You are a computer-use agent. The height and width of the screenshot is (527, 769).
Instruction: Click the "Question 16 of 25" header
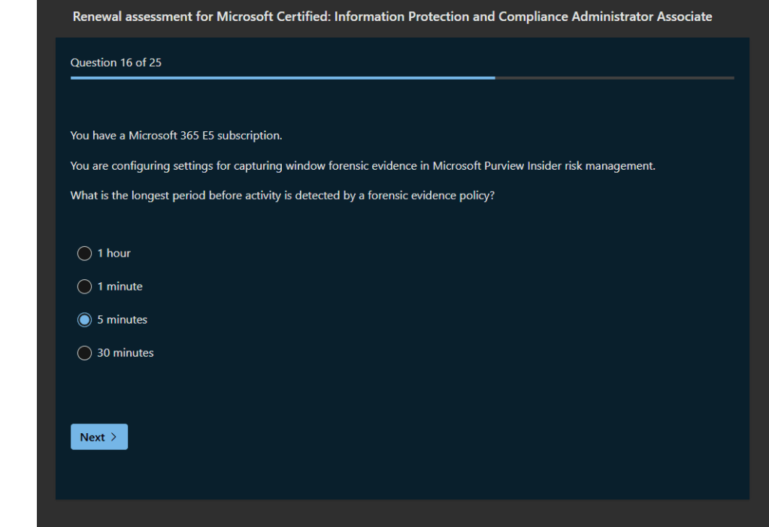[x=116, y=62]
